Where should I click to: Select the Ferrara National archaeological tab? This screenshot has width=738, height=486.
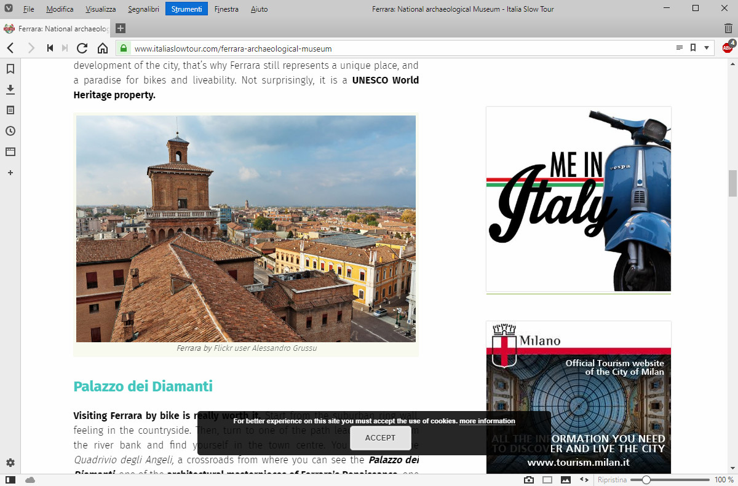pyautogui.click(x=57, y=28)
